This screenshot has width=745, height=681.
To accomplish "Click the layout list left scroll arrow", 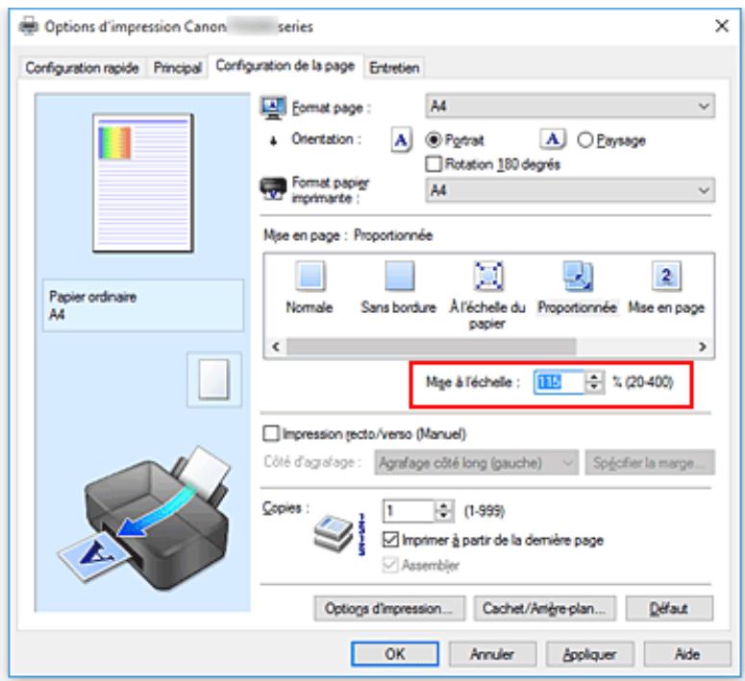I will pos(276,347).
